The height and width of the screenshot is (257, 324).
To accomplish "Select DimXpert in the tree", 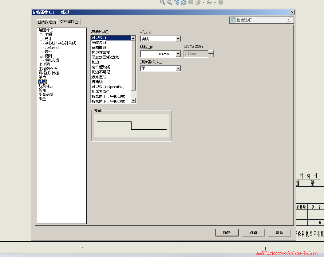I will pos(52,48).
